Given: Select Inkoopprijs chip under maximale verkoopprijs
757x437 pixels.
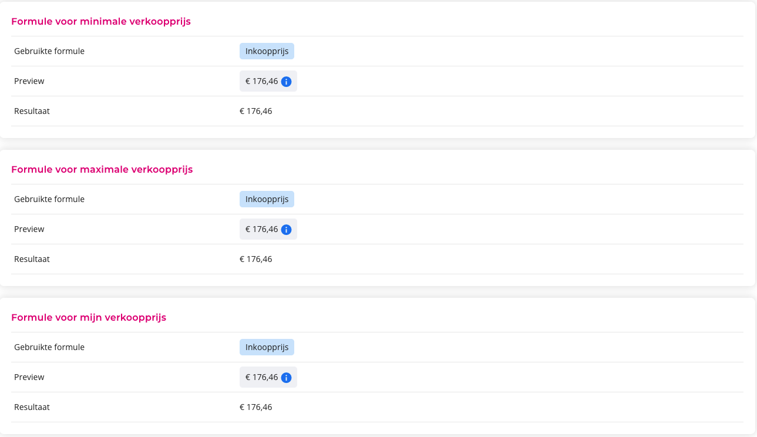Looking at the screenshot, I should tap(267, 199).
